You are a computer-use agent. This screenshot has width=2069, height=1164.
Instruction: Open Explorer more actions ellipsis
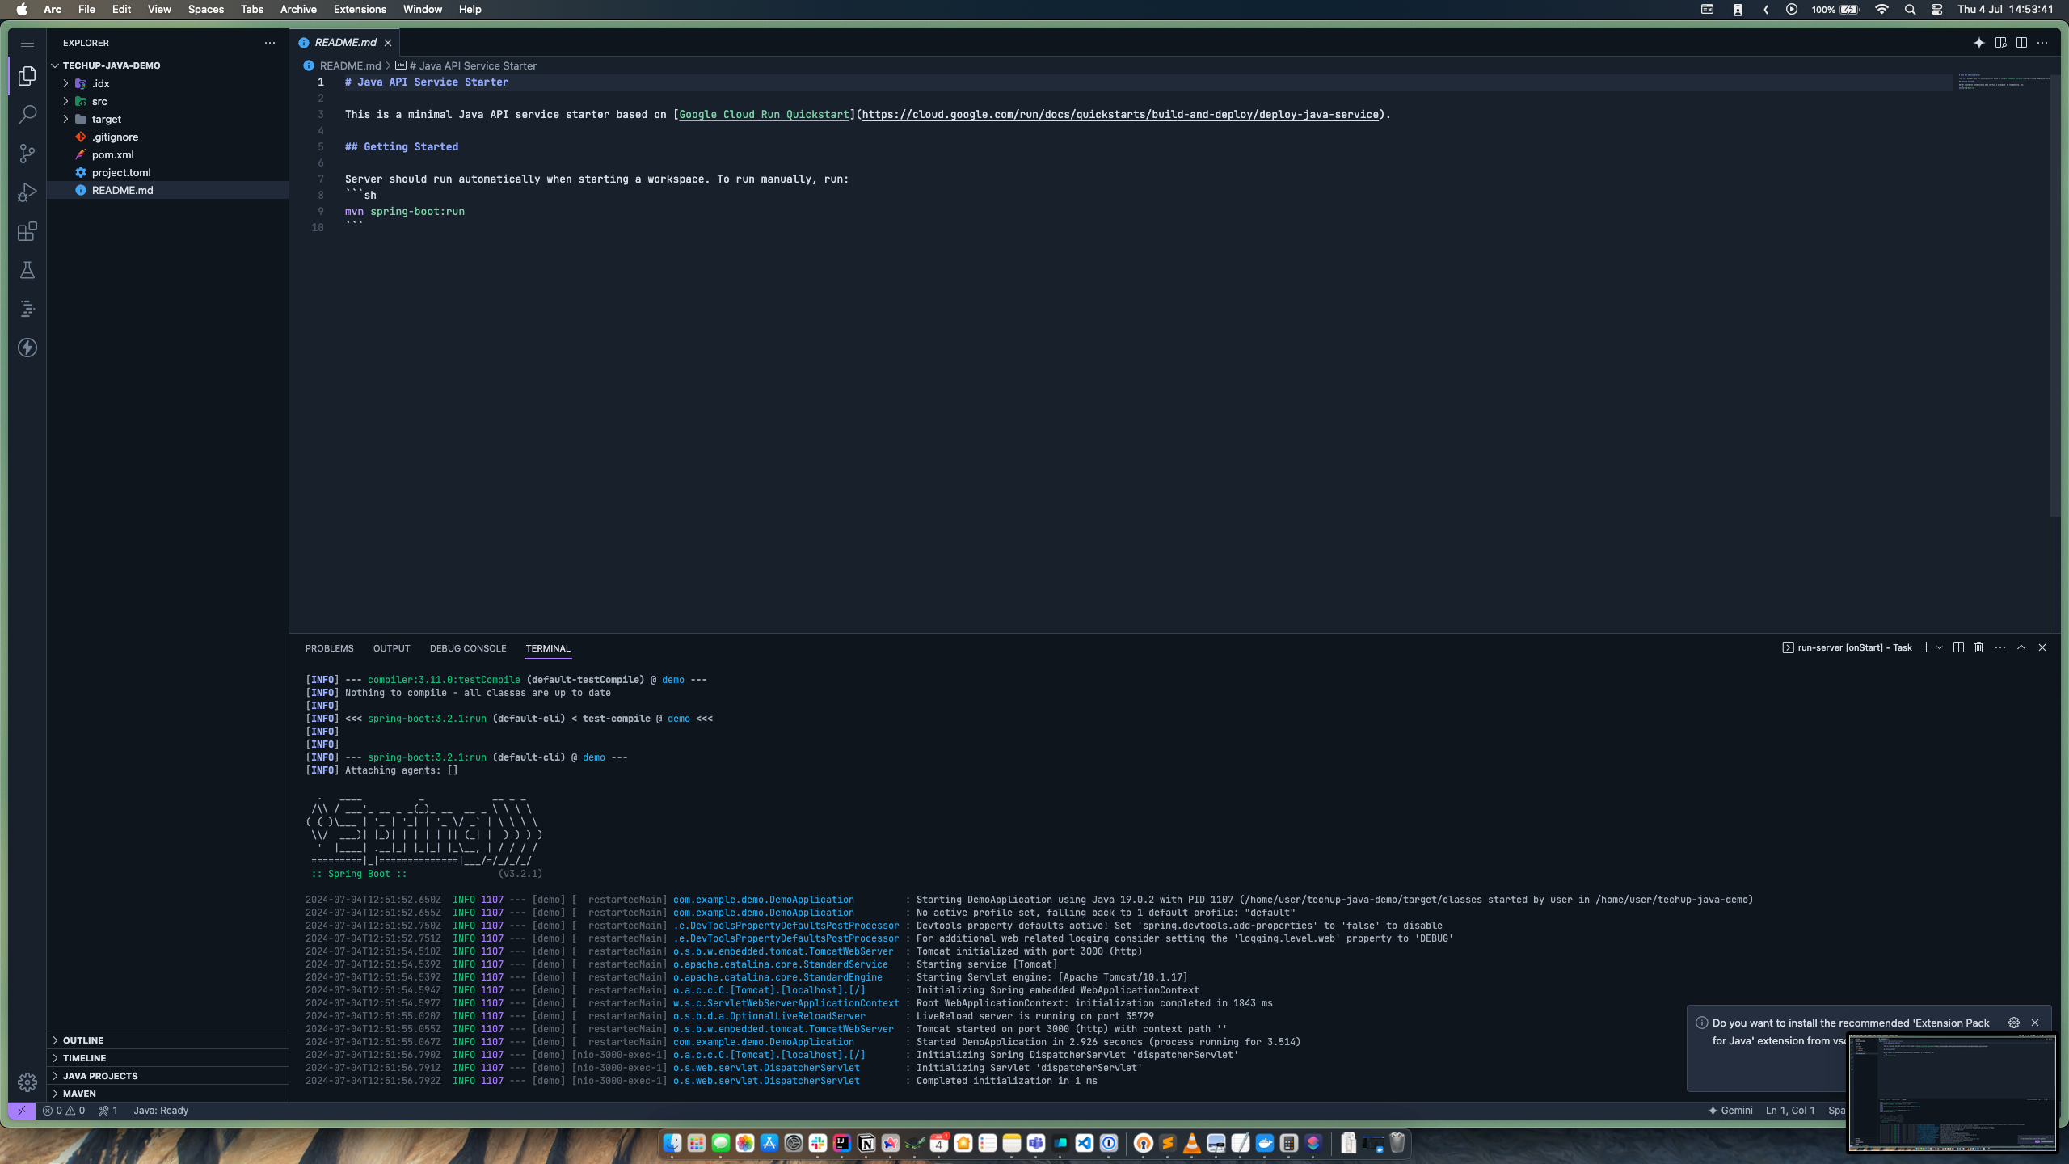pos(270,43)
